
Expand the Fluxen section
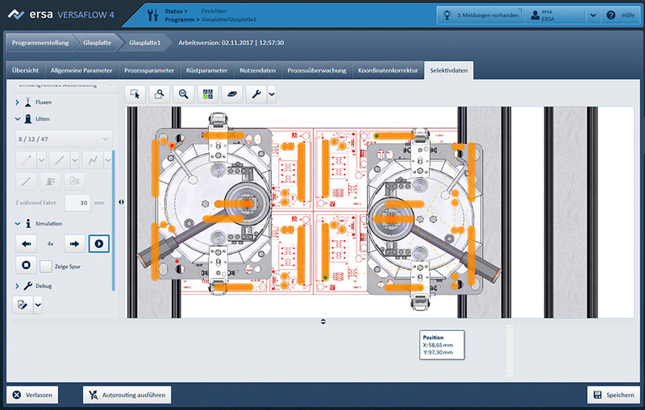pos(19,102)
